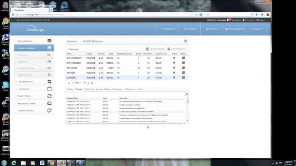Screen dimensions: 296x166
Task: Sort instances by Name column header
Action: click(x=76, y=54)
